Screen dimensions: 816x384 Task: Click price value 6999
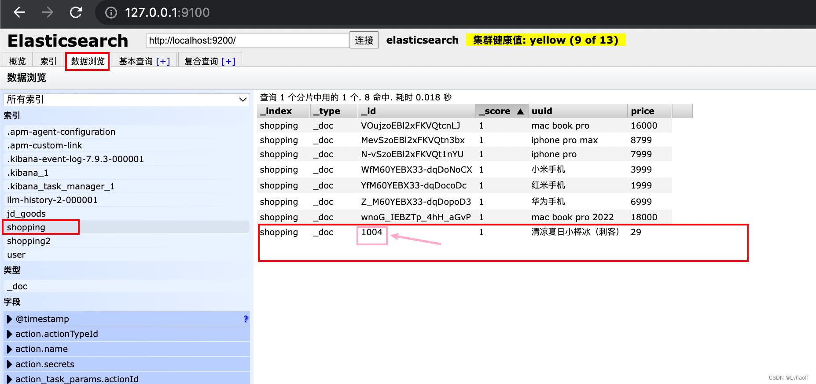(x=641, y=202)
